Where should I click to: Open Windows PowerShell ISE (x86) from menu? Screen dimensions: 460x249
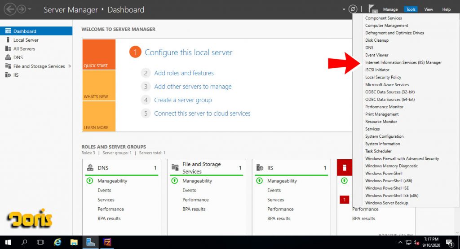point(392,196)
